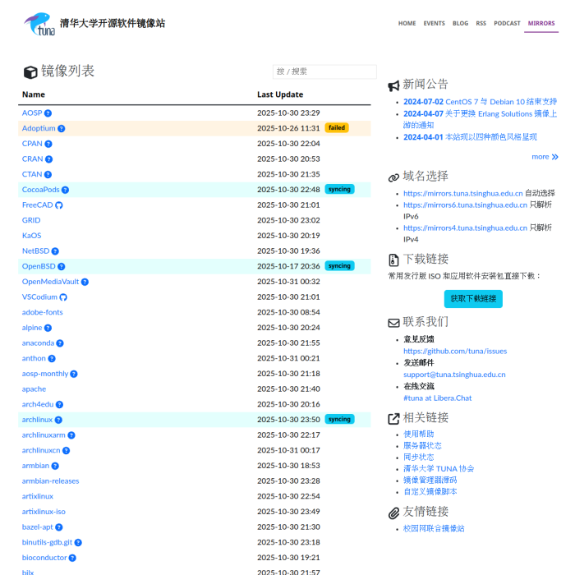575x575 pixels.
Task: Open the help icon next to archlinuxarm
Action: [x=71, y=435]
